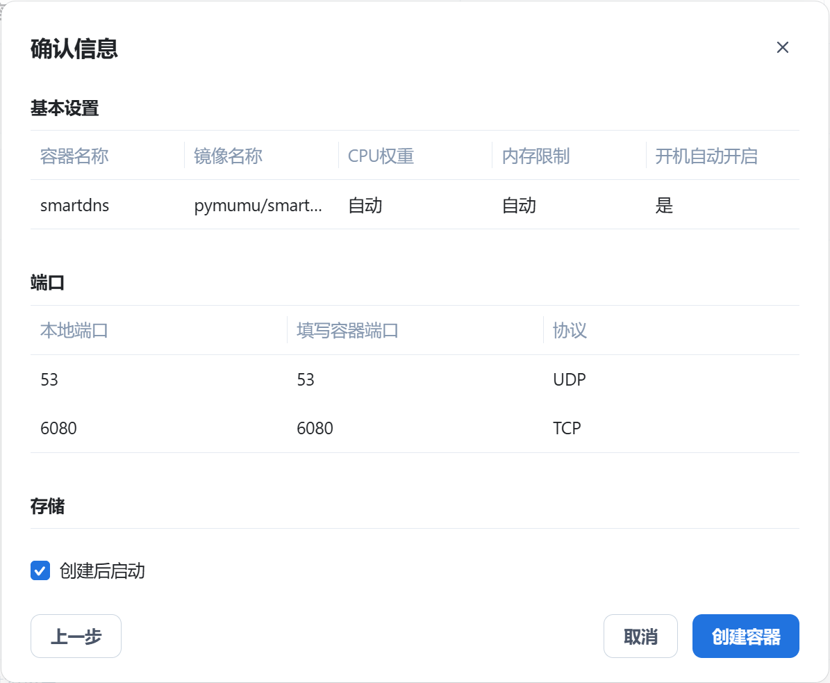Click the 本地端口 column header
This screenshot has height=683, width=830.
[x=74, y=331]
